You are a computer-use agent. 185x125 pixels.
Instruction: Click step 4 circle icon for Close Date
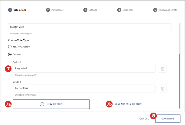pos(119,10)
